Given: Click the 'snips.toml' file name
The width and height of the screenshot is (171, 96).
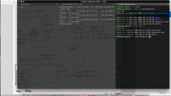Looking at the screenshot, I should [156, 30].
